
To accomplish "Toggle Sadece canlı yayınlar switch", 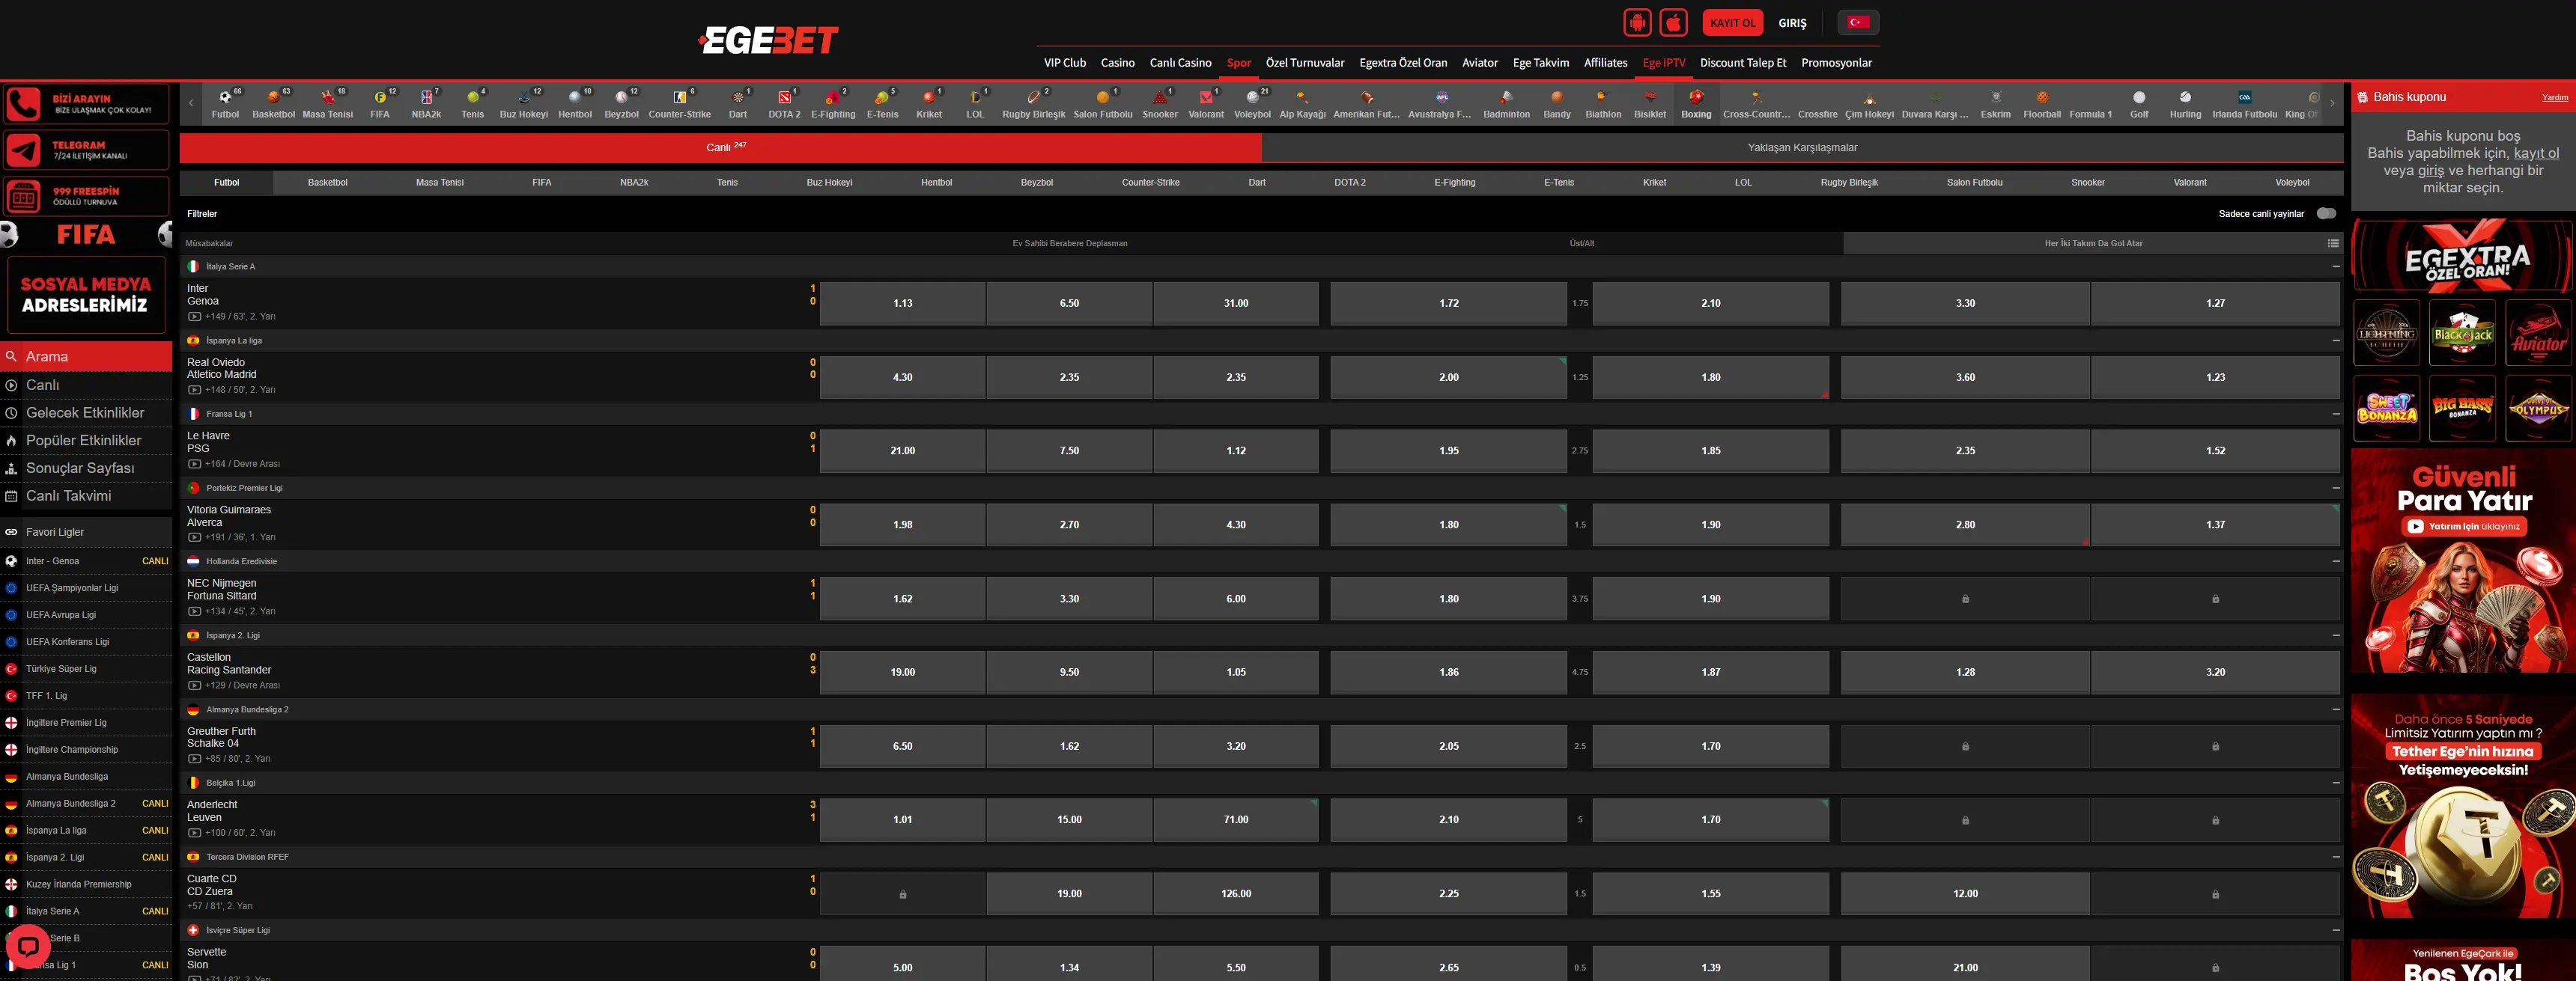I will click(x=2326, y=214).
